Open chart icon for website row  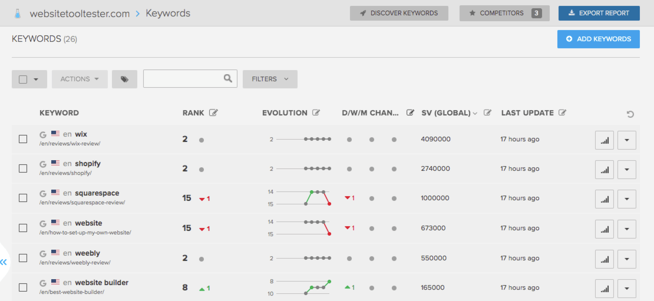pyautogui.click(x=605, y=229)
